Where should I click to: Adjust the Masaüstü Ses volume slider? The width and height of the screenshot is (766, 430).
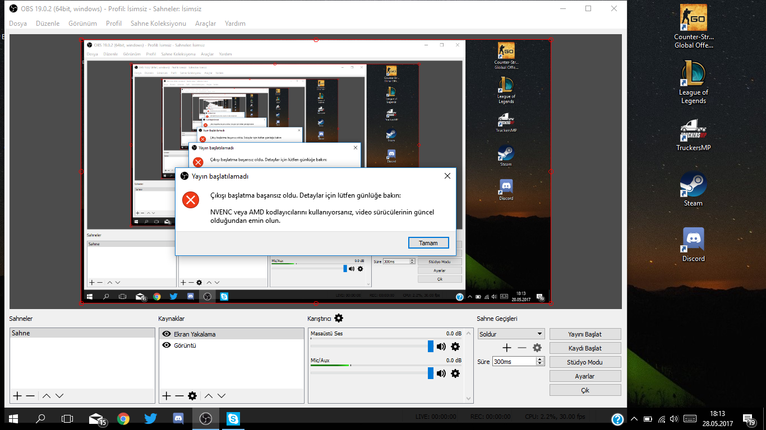(x=431, y=347)
